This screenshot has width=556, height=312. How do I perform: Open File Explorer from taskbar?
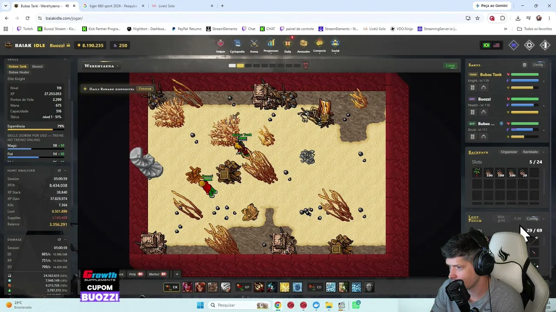pos(329,305)
